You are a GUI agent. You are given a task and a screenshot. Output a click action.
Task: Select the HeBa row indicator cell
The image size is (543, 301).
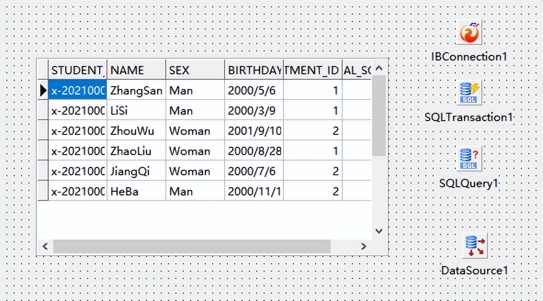click(43, 191)
